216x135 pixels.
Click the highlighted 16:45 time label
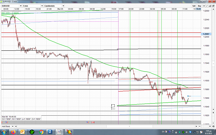coord(198,9)
